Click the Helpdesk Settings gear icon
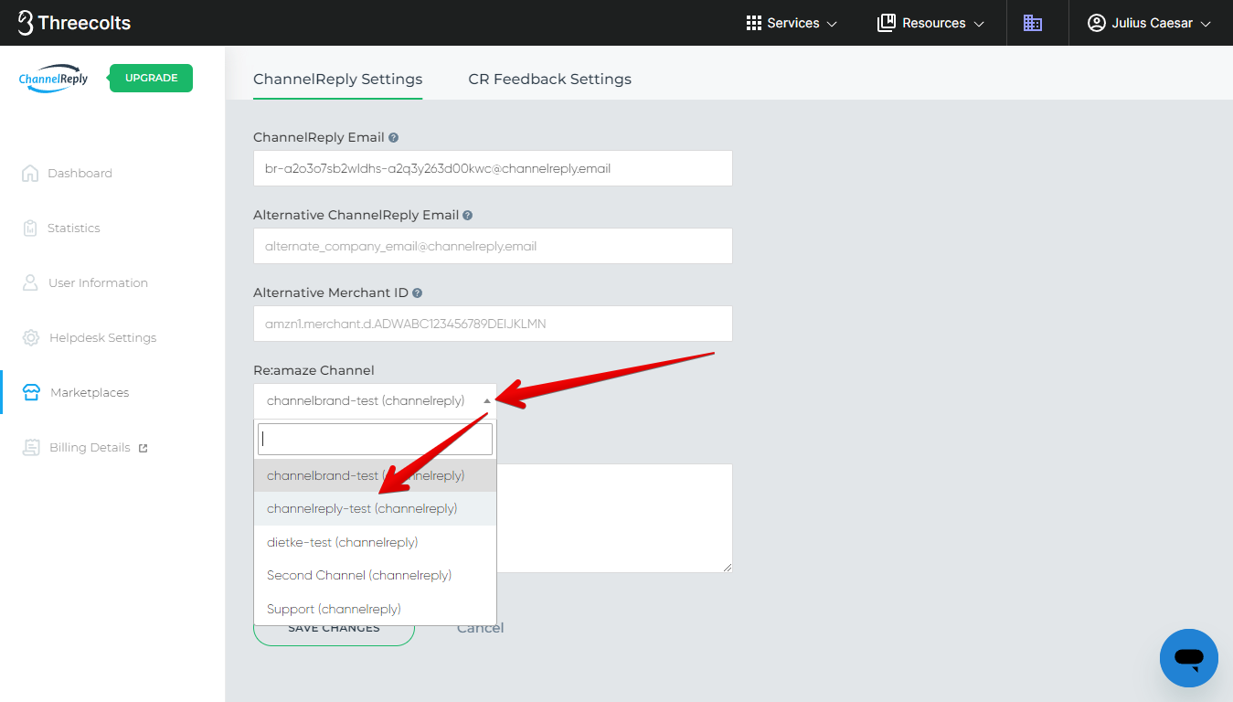The width and height of the screenshot is (1233, 702). point(31,337)
